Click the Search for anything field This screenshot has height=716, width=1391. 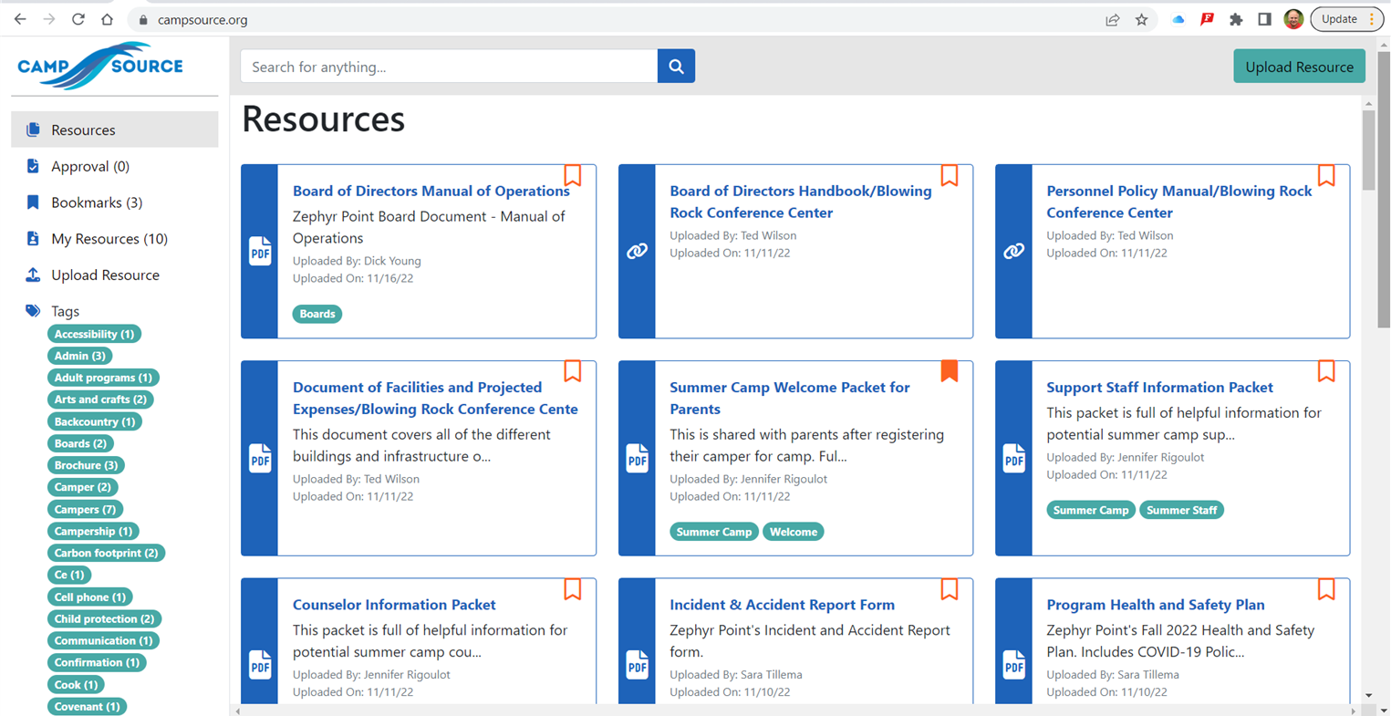click(449, 67)
